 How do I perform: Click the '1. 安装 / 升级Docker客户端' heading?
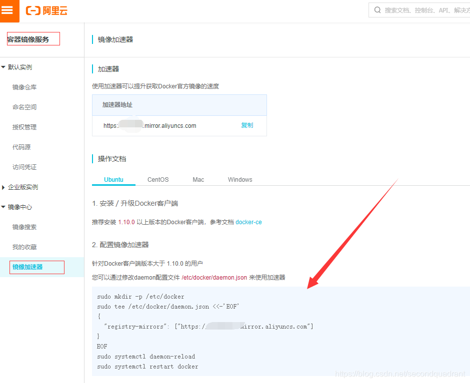point(135,203)
